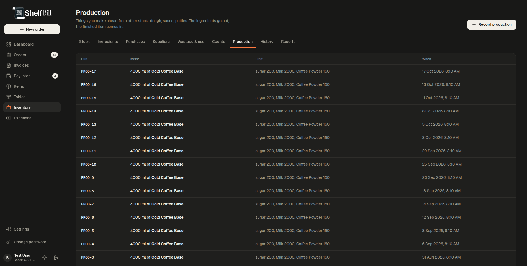527x266 pixels.
Task: Click the ShelfBill logo icon
Action: 19,13
